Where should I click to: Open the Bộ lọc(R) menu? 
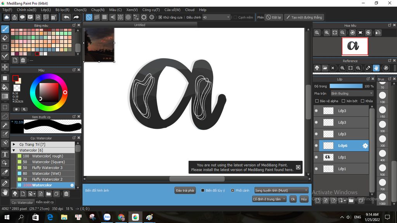[62, 10]
